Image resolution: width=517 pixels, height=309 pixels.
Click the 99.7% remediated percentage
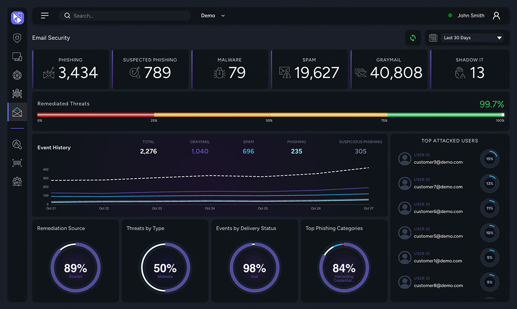pyautogui.click(x=492, y=104)
